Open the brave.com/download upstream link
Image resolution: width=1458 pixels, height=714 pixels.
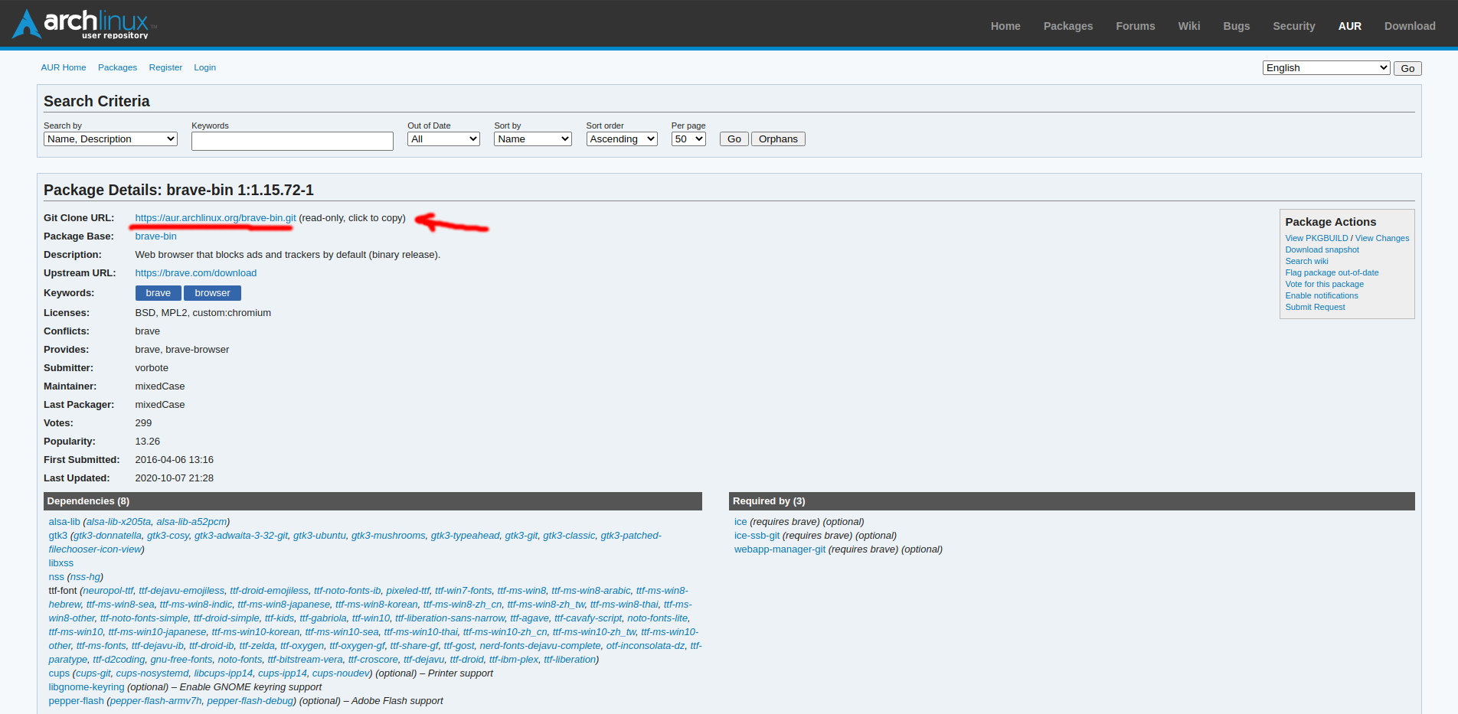(x=196, y=273)
